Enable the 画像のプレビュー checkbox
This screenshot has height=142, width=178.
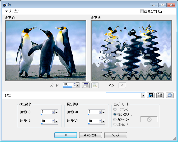[x=142, y=11]
